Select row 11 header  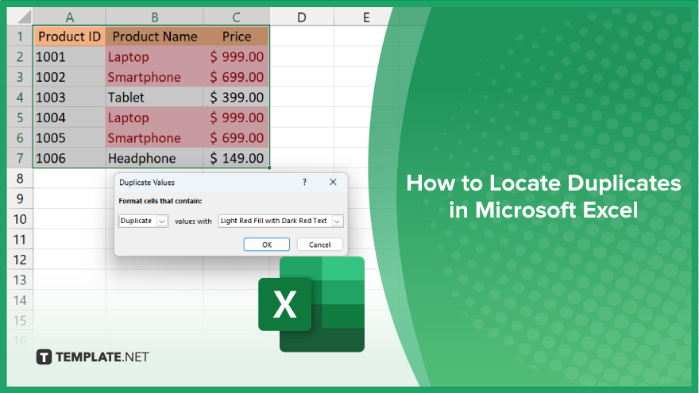tap(20, 239)
